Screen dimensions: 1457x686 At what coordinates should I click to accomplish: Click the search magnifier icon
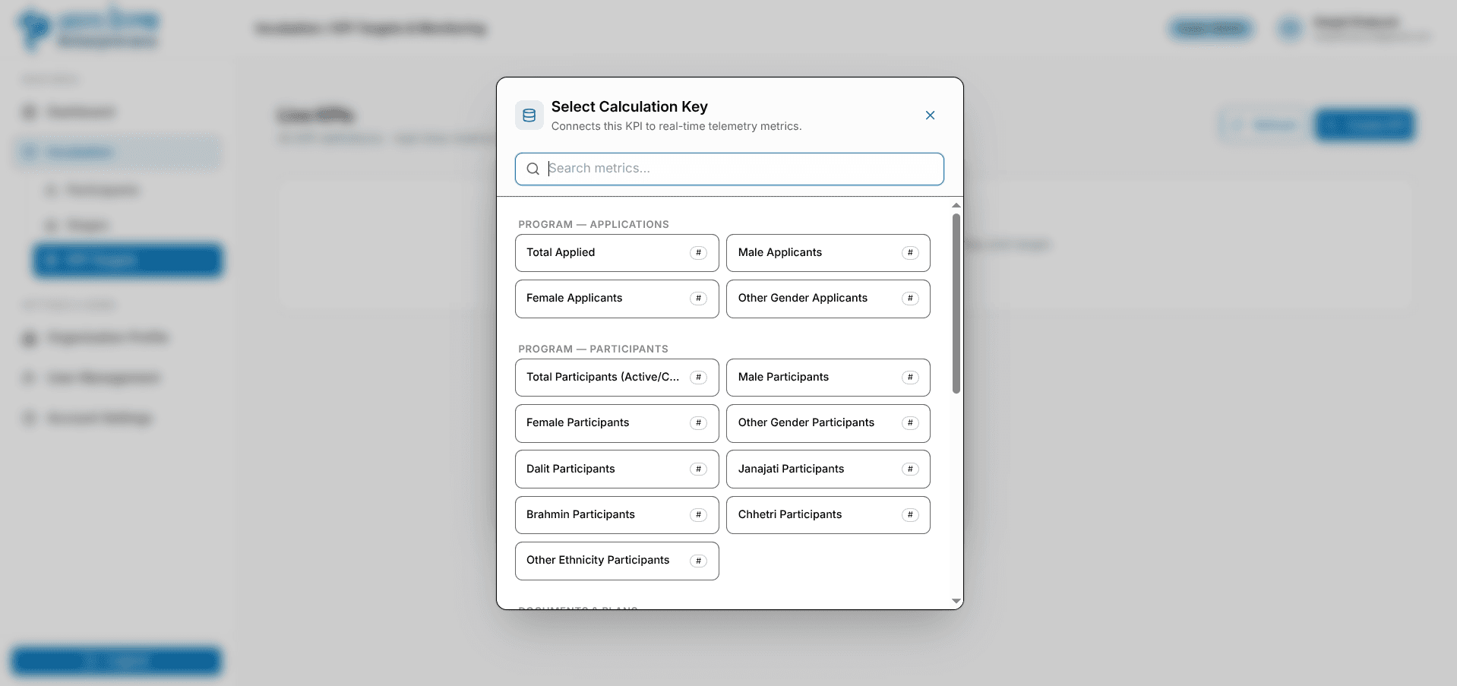tap(533, 169)
